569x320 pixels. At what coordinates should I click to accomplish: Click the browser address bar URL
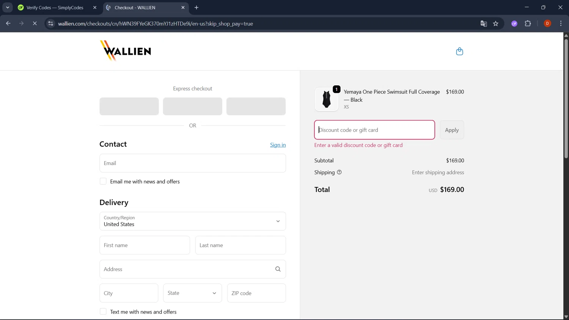coord(156,24)
